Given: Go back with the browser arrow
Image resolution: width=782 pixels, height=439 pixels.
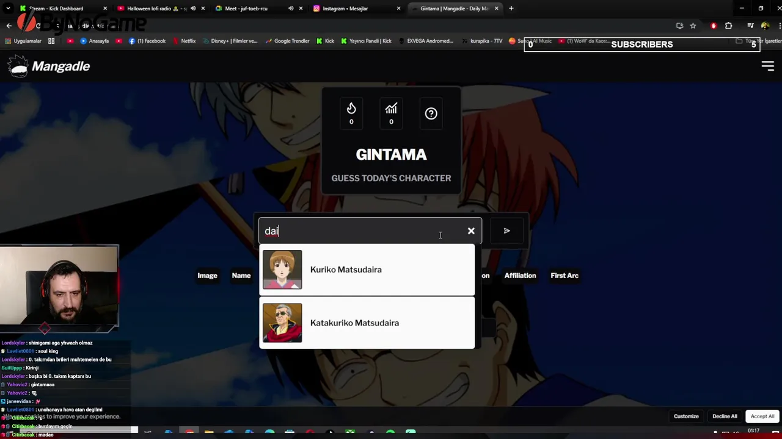Looking at the screenshot, I should (9, 26).
